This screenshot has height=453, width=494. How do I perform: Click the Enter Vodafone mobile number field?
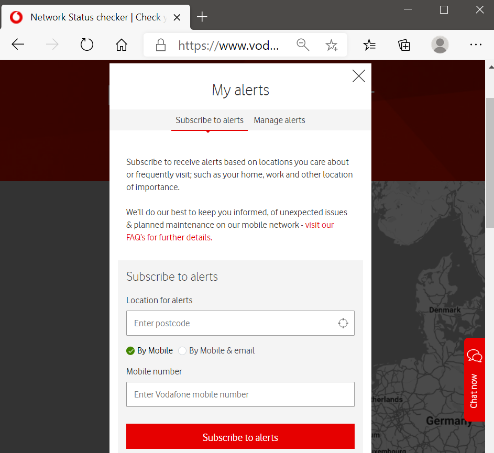click(x=240, y=394)
